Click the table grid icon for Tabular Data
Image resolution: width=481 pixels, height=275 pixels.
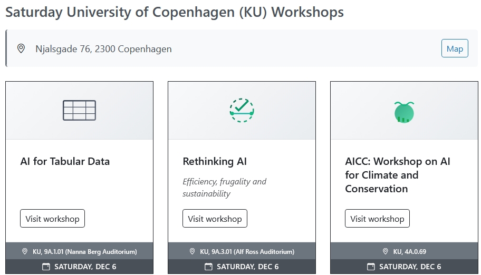coord(79,110)
